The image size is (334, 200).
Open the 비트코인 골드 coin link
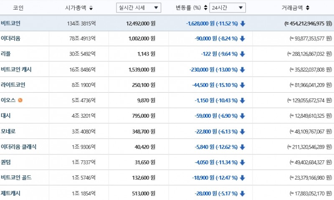click(x=16, y=177)
